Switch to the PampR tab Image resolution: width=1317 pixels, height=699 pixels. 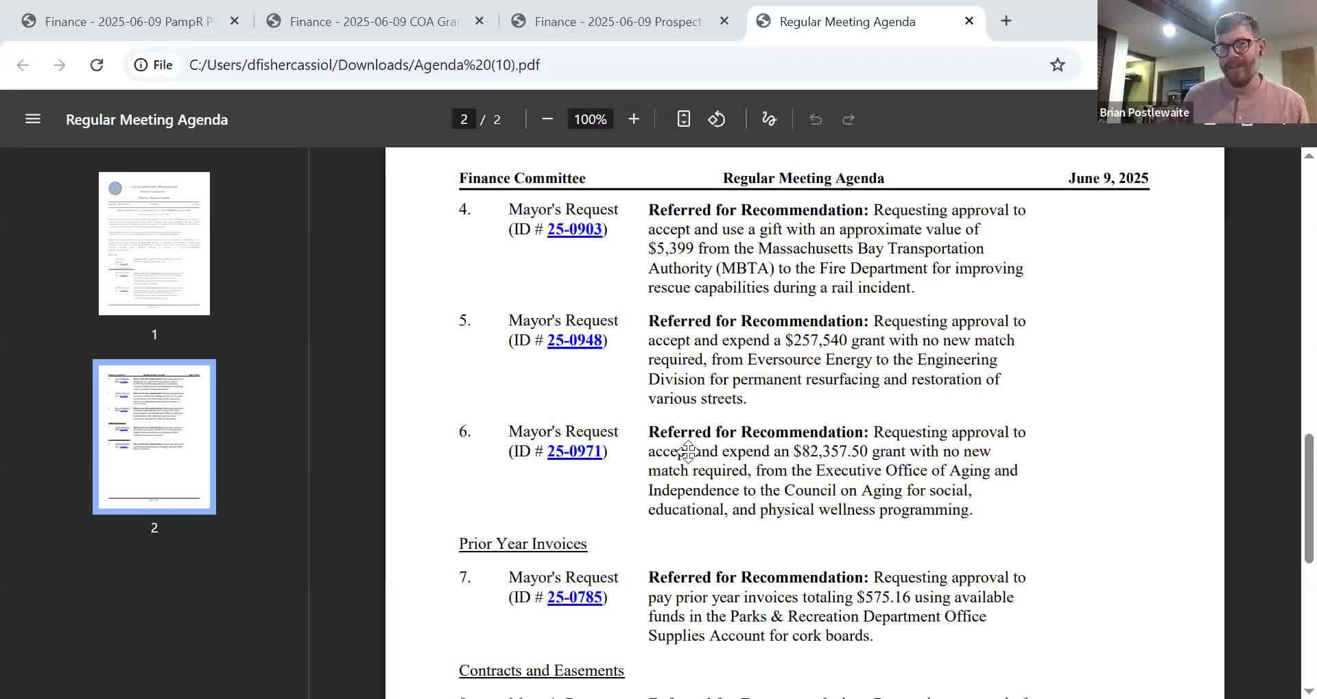point(123,21)
